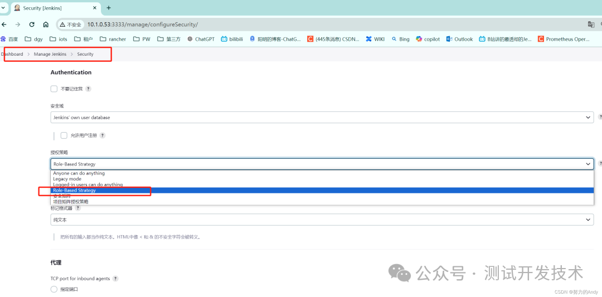Image resolution: width=602 pixels, height=297 pixels.
Task: Click the Security breadcrumb
Action: point(85,54)
